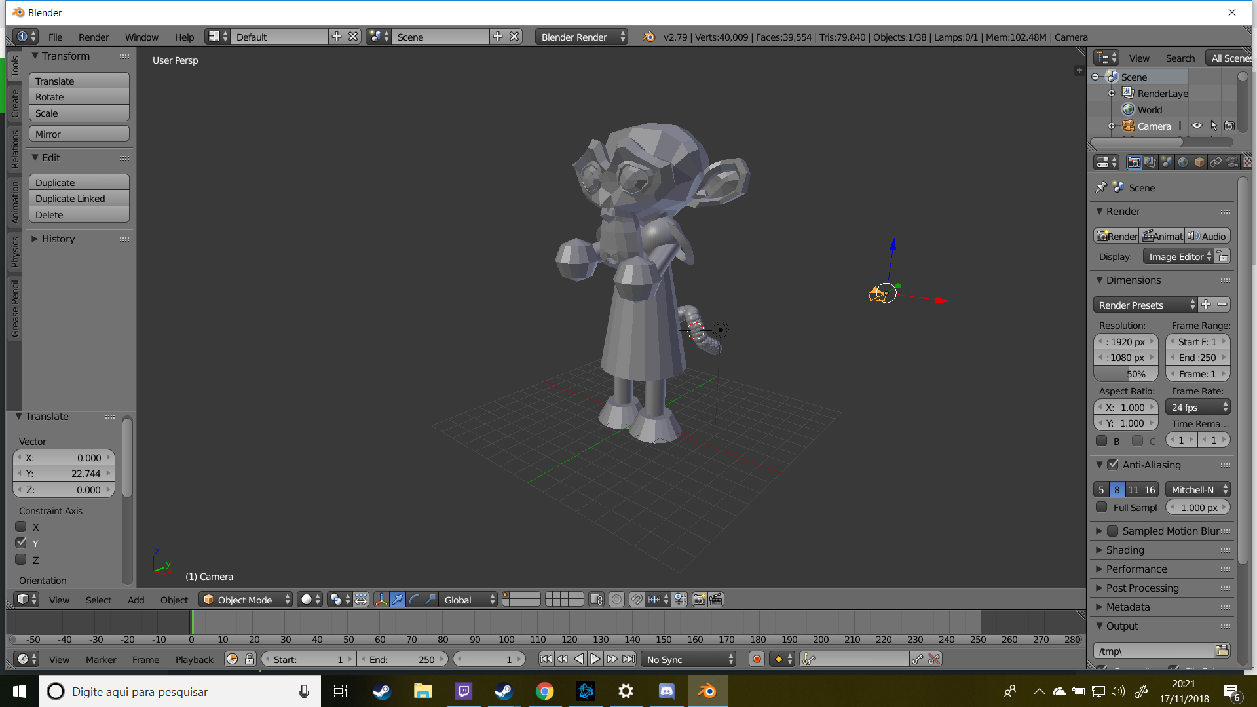Open the Object Mode dropdown
The image size is (1257, 707).
[x=246, y=600]
